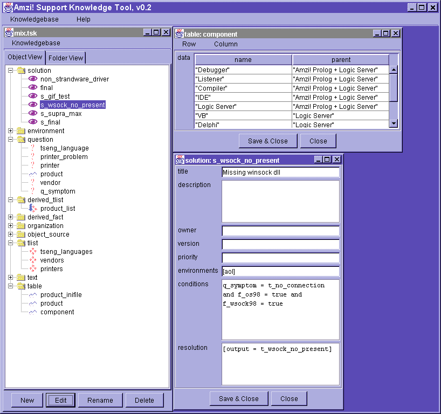
Task: Click the eye icon beside s_wsock_no_present
Action: pos(33,105)
